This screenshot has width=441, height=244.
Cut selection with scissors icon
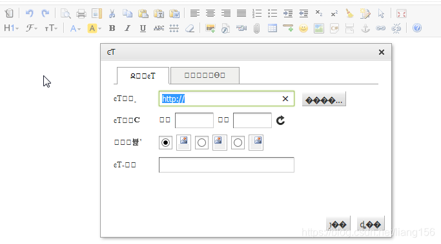tap(112, 13)
